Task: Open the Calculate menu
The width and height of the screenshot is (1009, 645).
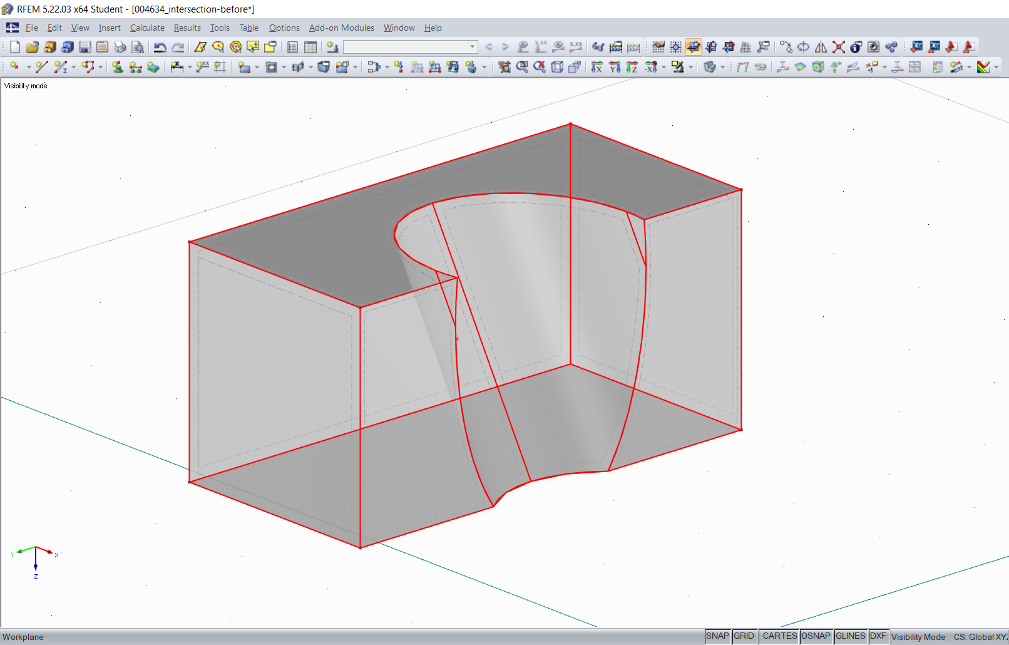Action: (148, 28)
